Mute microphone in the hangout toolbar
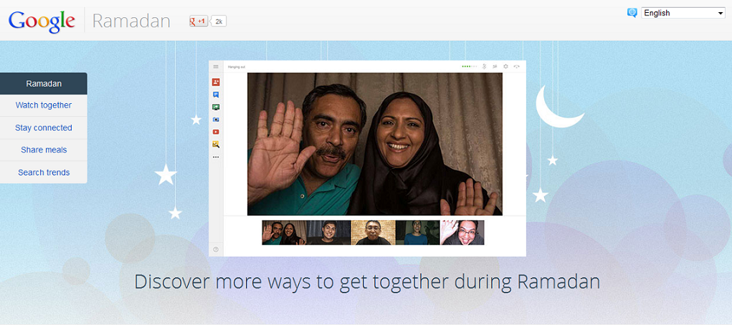Screen dimensions: 732x325 pyautogui.click(x=485, y=67)
